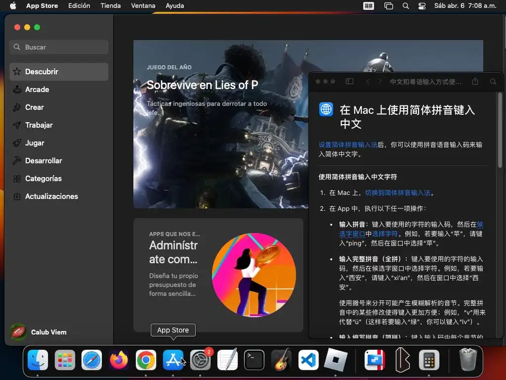Open the Adminístrate budgeting apps card
Image resolution: width=506 pixels, height=380 pixels.
point(218,275)
